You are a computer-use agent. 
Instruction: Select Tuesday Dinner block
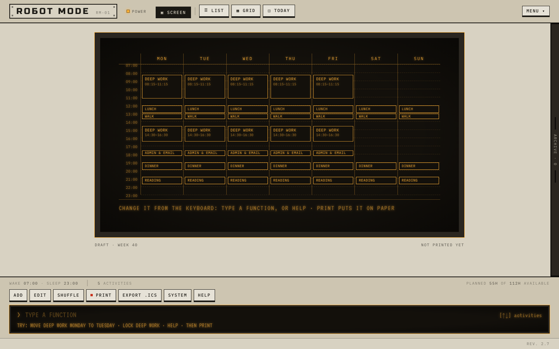(205, 166)
